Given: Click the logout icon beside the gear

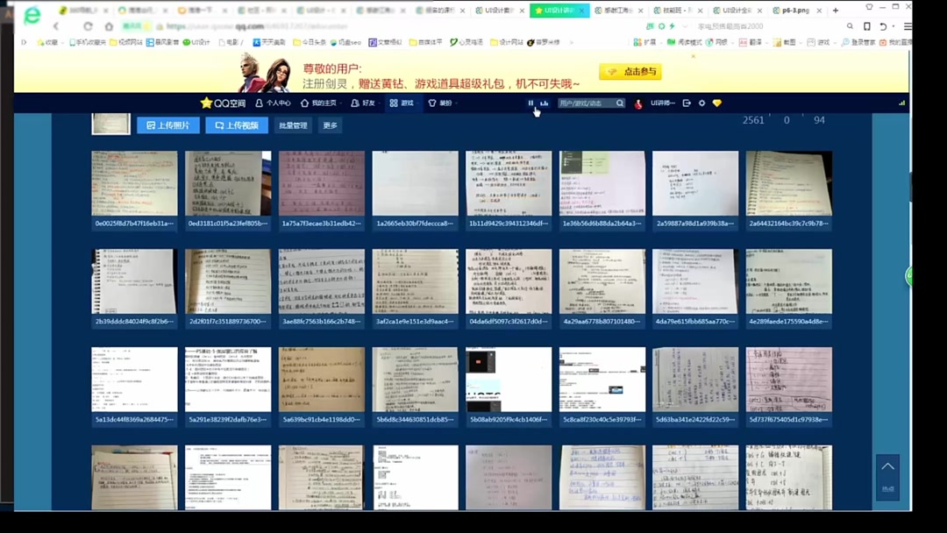Looking at the screenshot, I should (687, 103).
